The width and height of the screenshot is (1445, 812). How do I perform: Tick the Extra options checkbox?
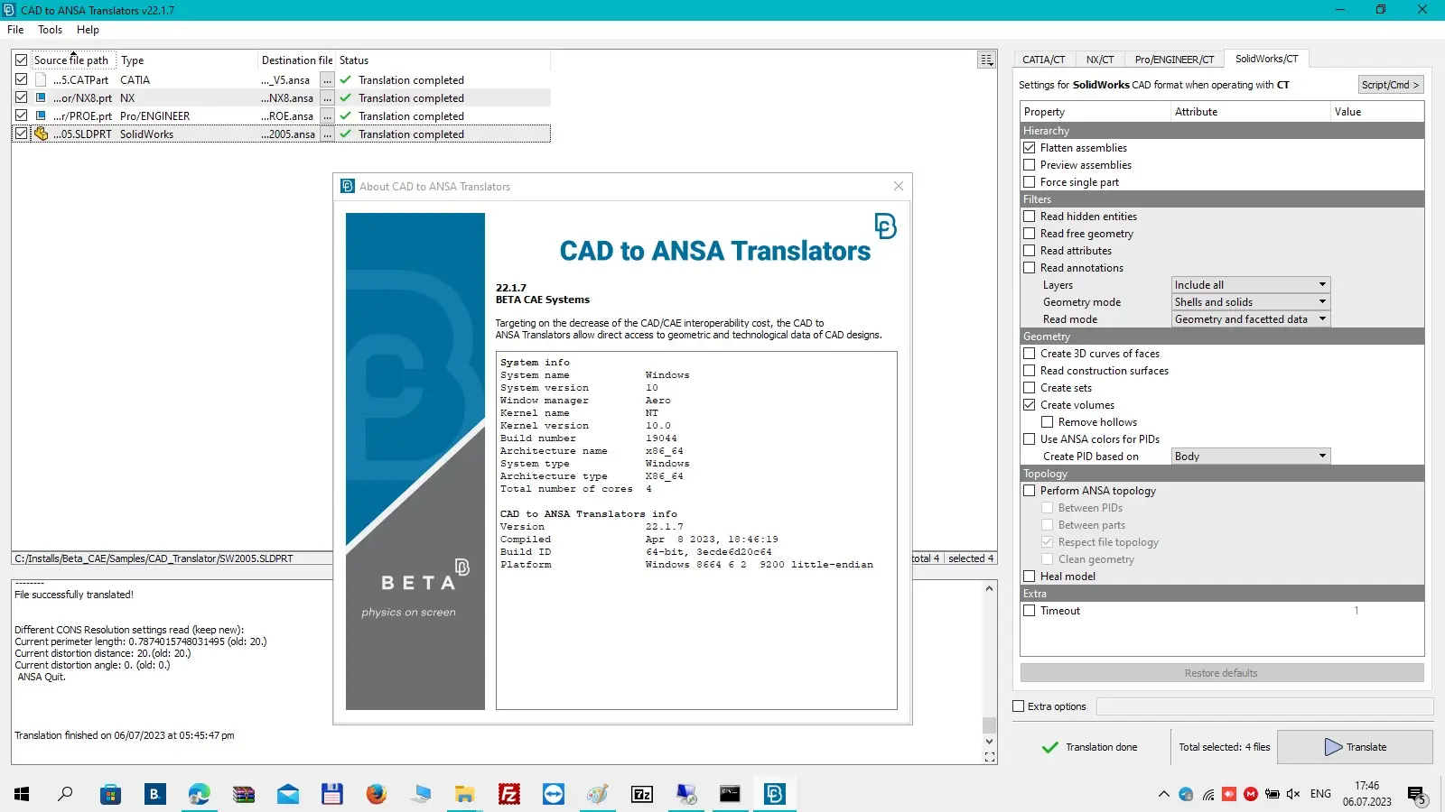pos(1019,706)
